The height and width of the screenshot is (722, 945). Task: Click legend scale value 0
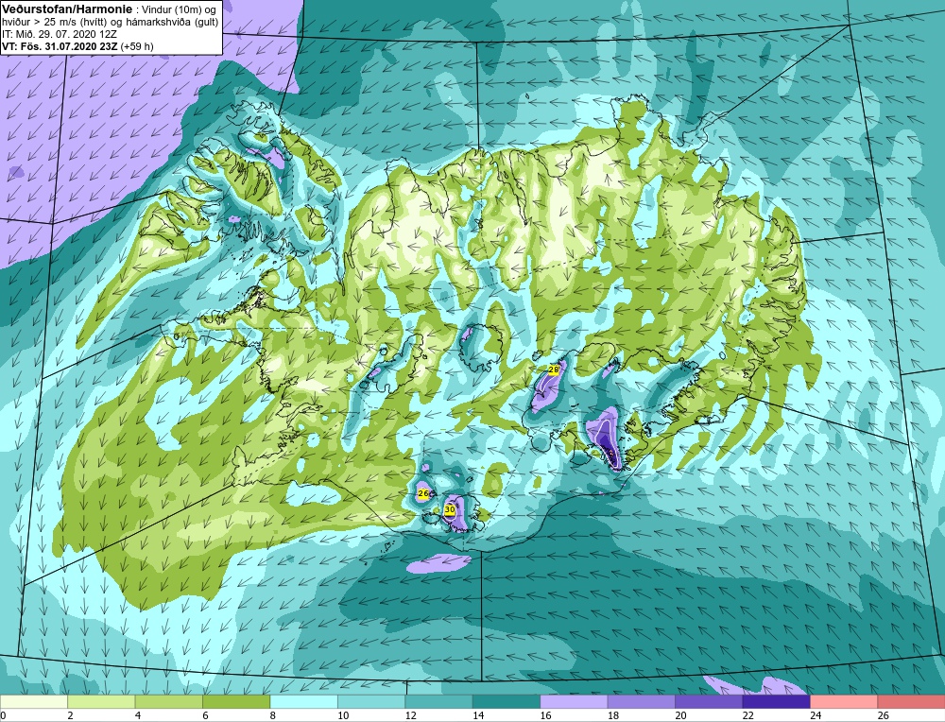coord(3,715)
